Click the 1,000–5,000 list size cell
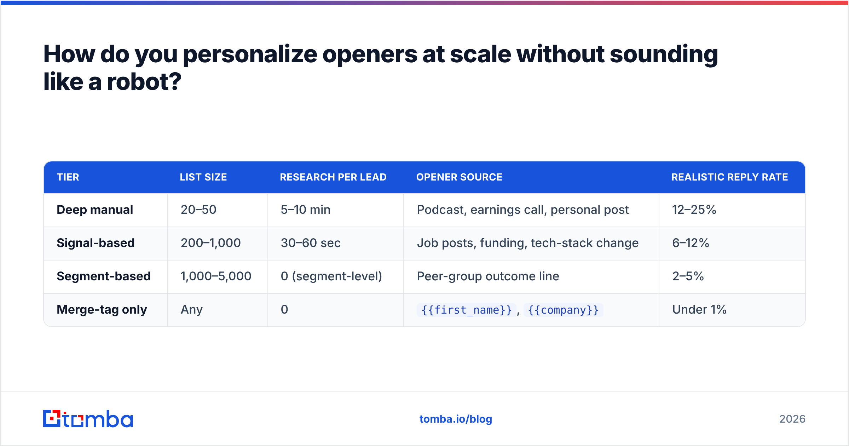 (x=218, y=276)
